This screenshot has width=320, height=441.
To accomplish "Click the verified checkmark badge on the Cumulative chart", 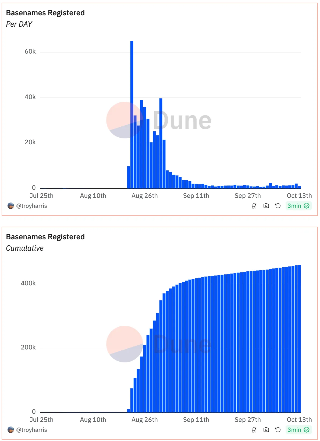I will [x=307, y=430].
